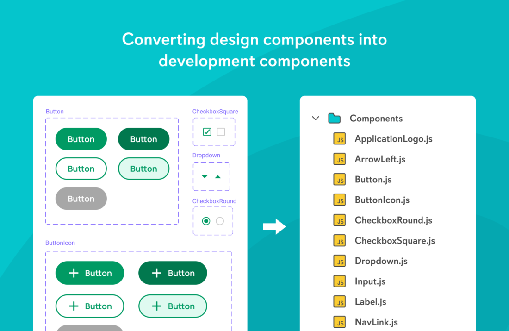Click the white outlined plus Button
This screenshot has width=509, height=331.
[x=90, y=306]
